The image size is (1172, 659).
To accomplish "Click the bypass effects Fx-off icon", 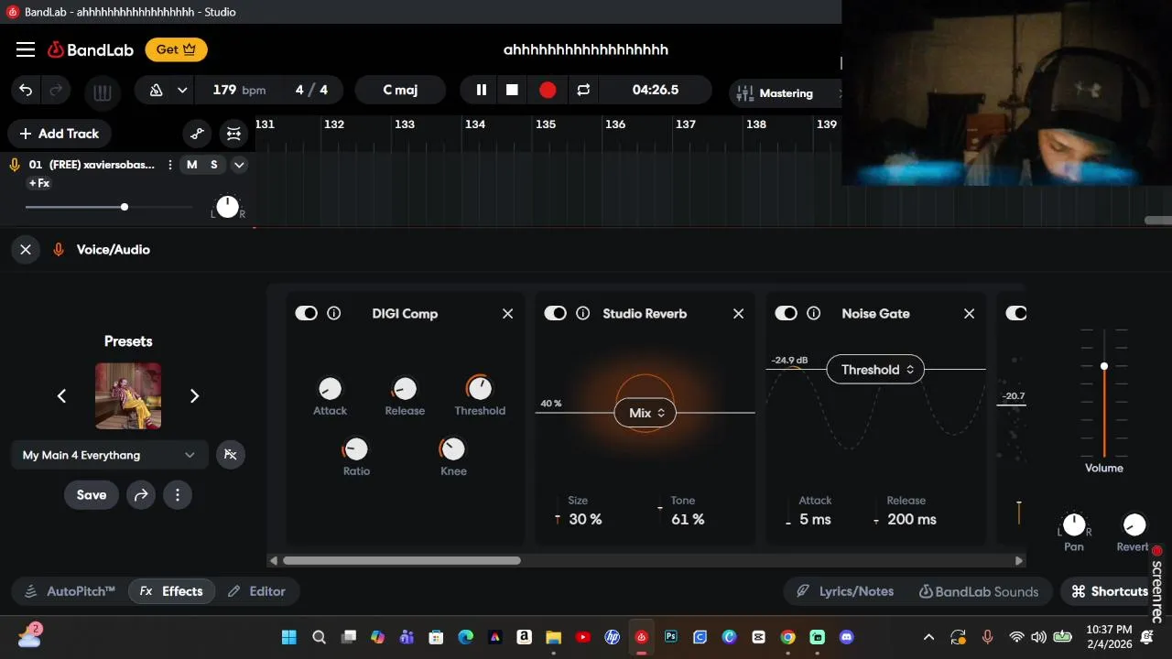I will 231,455.
